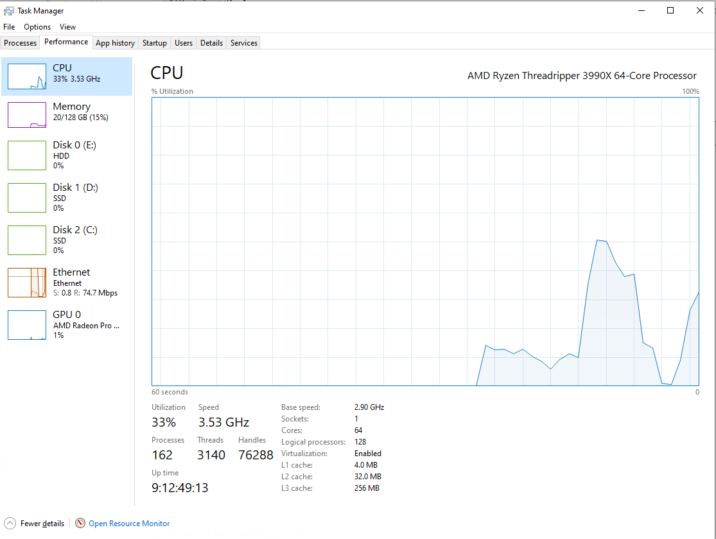Select the GPU 0 graph icon
Image resolution: width=716 pixels, height=539 pixels.
(x=26, y=324)
